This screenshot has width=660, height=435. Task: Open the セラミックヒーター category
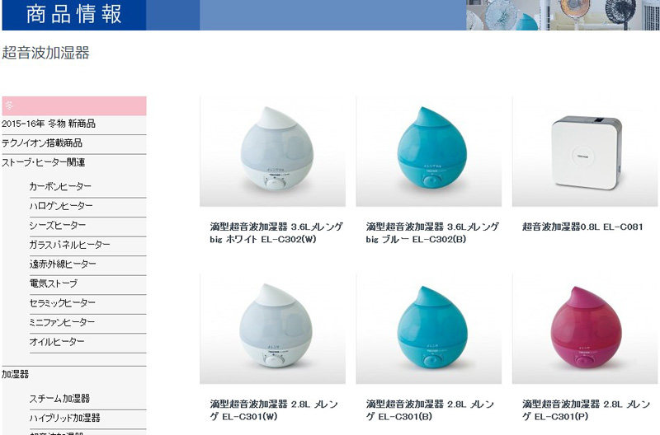(x=63, y=303)
